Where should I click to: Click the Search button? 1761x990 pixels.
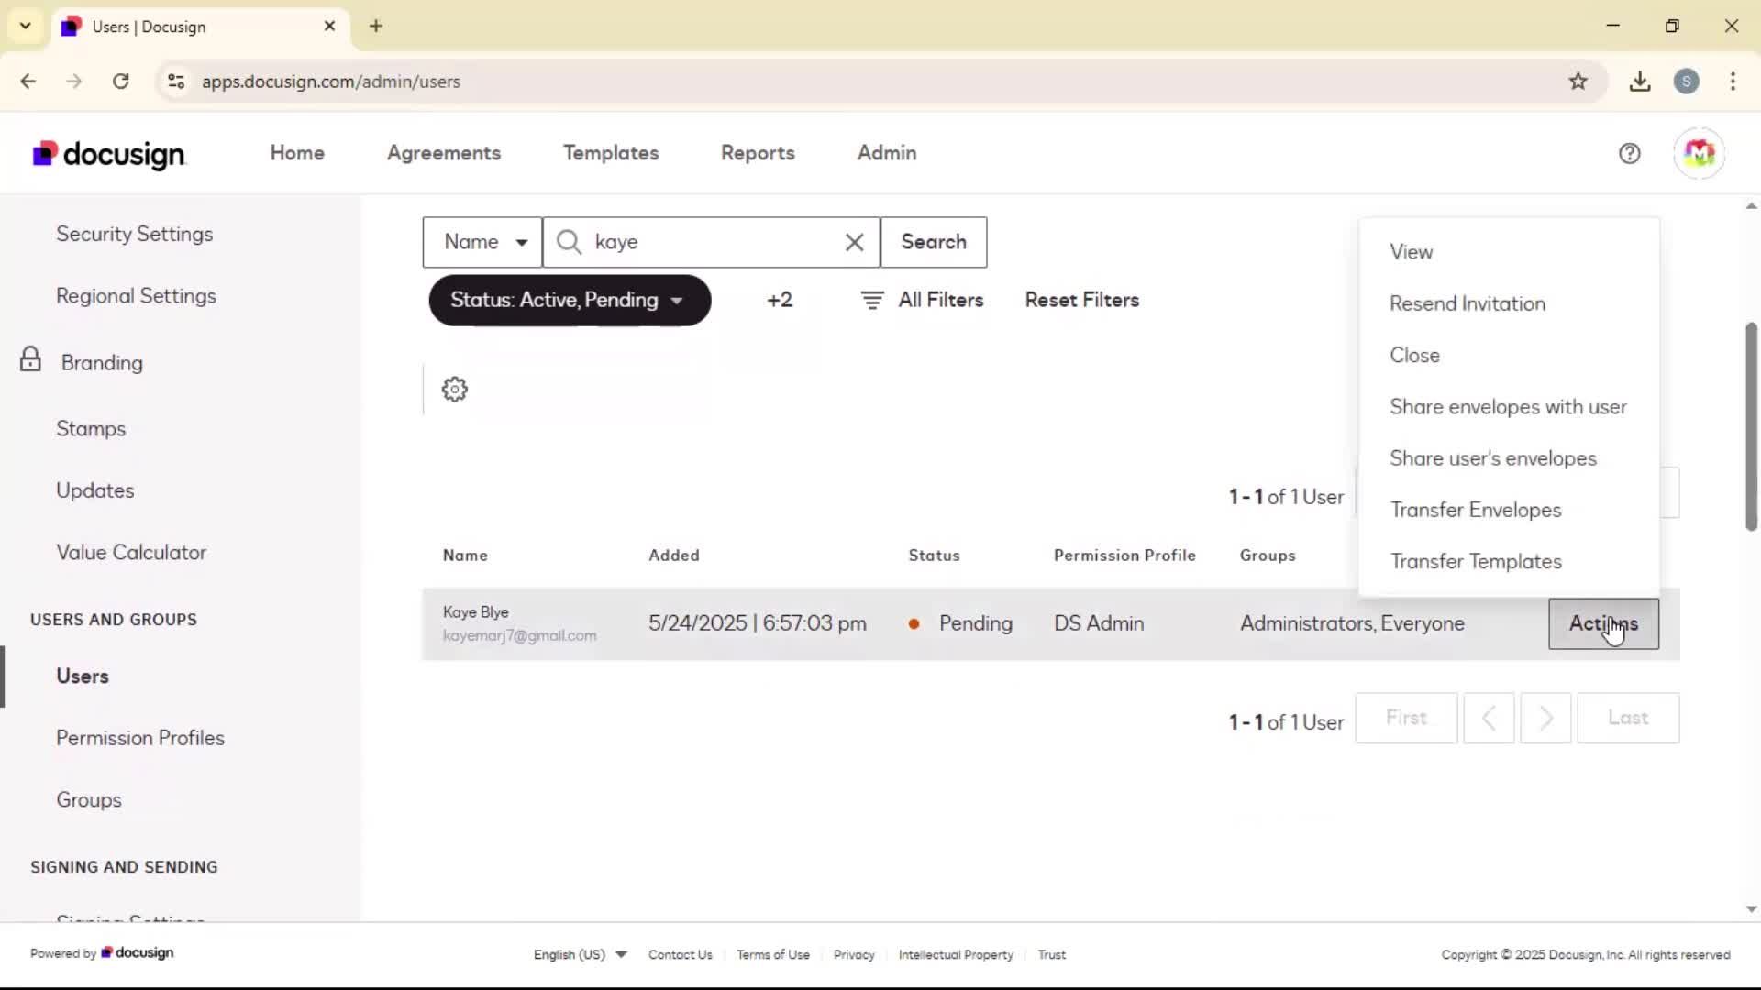pyautogui.click(x=934, y=242)
